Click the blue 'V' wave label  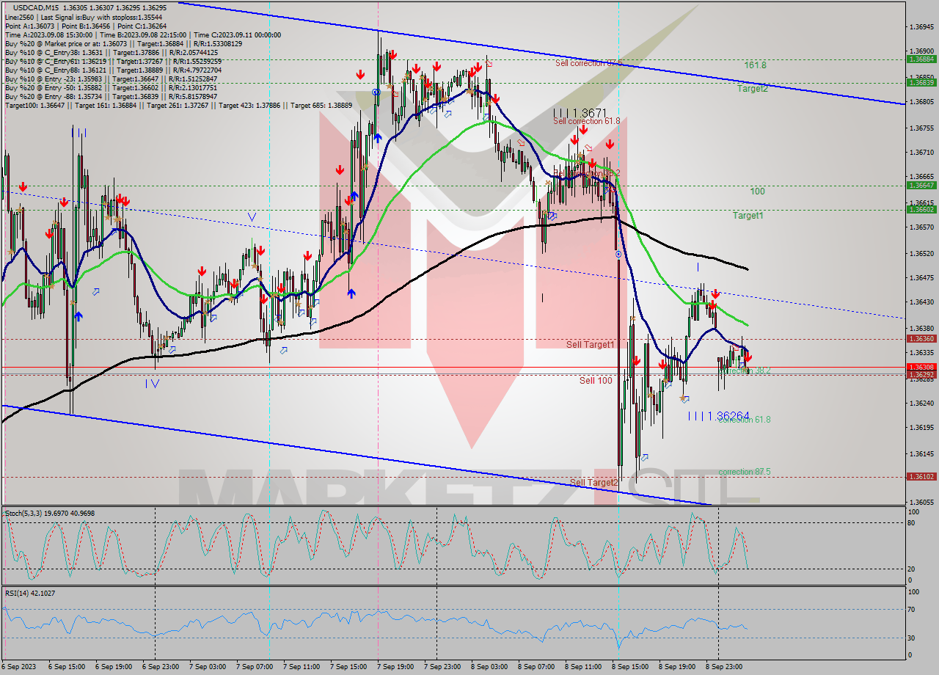(252, 217)
